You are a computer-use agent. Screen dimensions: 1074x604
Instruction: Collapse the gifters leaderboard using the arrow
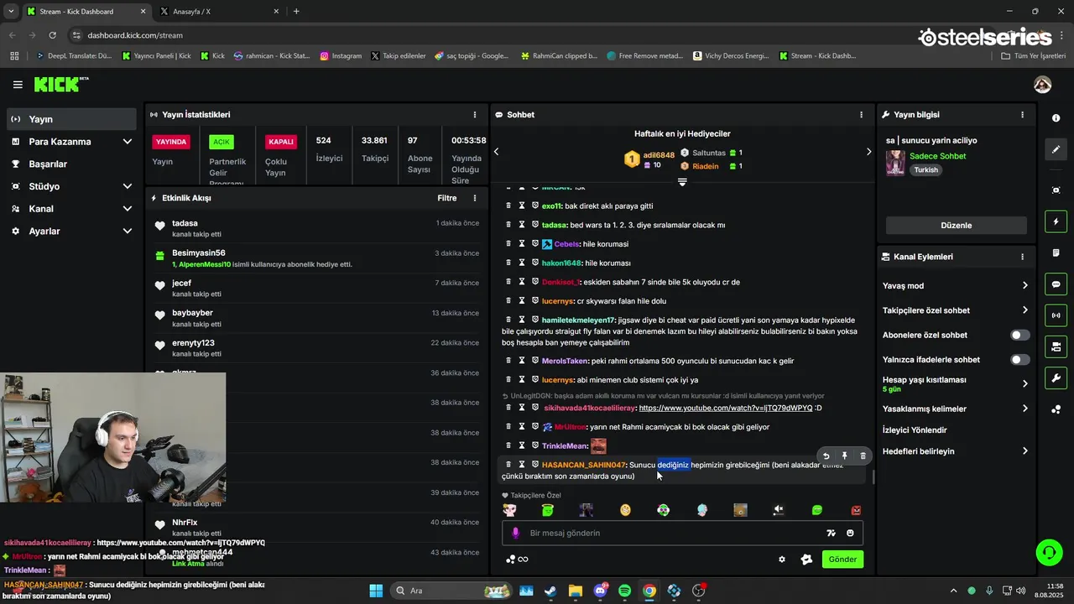point(682,182)
